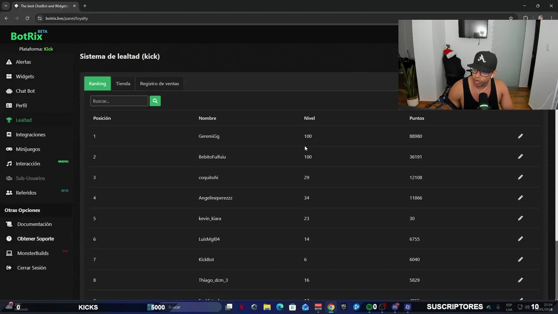Open the Tienda tab
The image size is (558, 314).
[123, 83]
